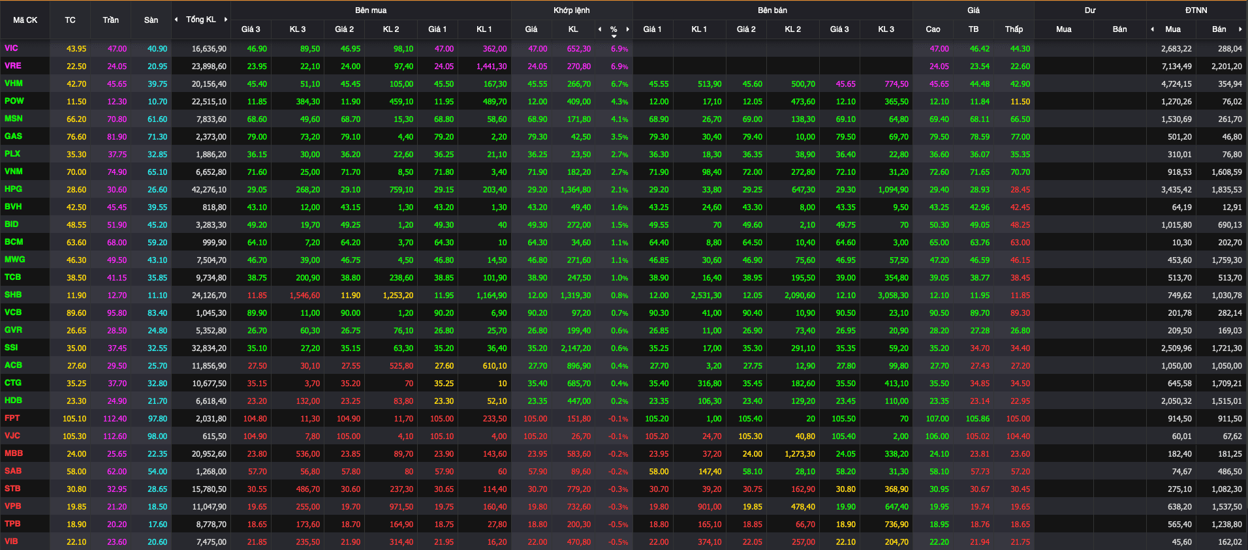The height and width of the screenshot is (550, 1248).
Task: Open stock symbol GAS
Action: click(13, 136)
